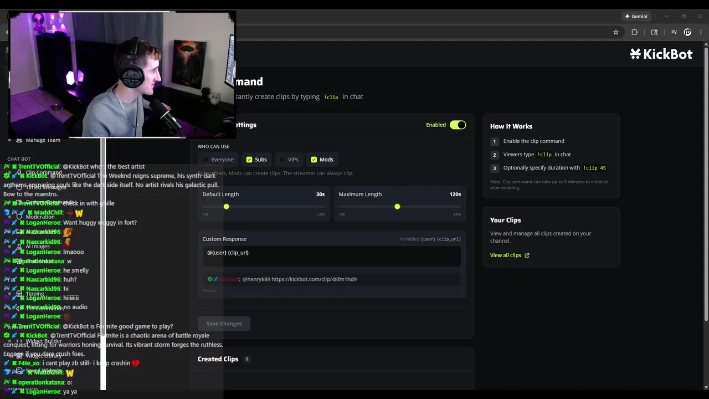Click the browser profile avatar icon

[687, 32]
